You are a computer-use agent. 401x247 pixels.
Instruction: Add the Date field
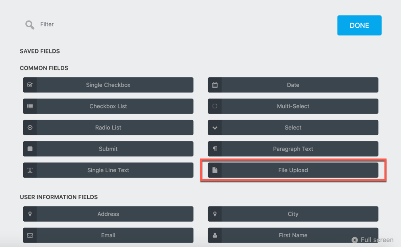(x=293, y=85)
